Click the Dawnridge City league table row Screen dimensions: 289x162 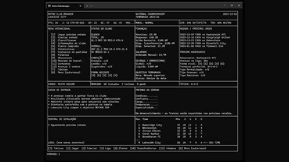tap(170, 125)
